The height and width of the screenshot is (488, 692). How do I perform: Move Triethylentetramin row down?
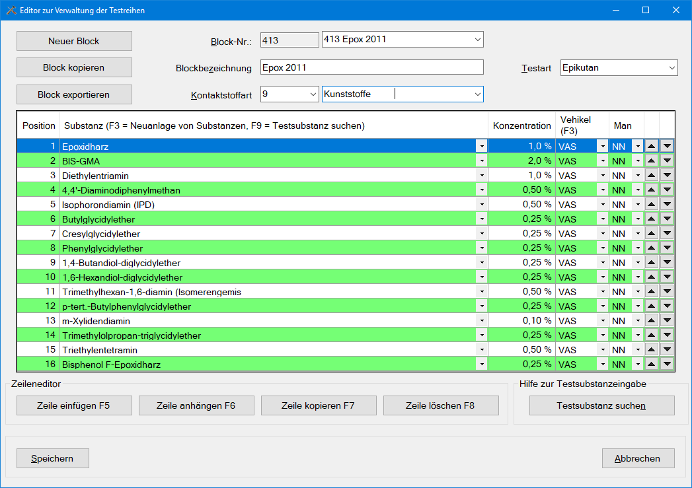(x=667, y=349)
